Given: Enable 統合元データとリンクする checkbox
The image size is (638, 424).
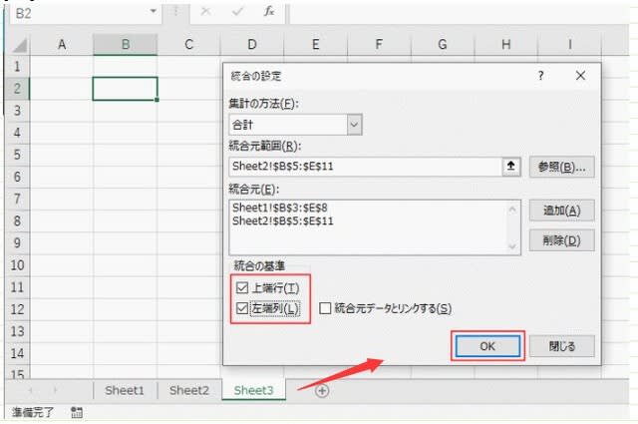Looking at the screenshot, I should coord(326,309).
